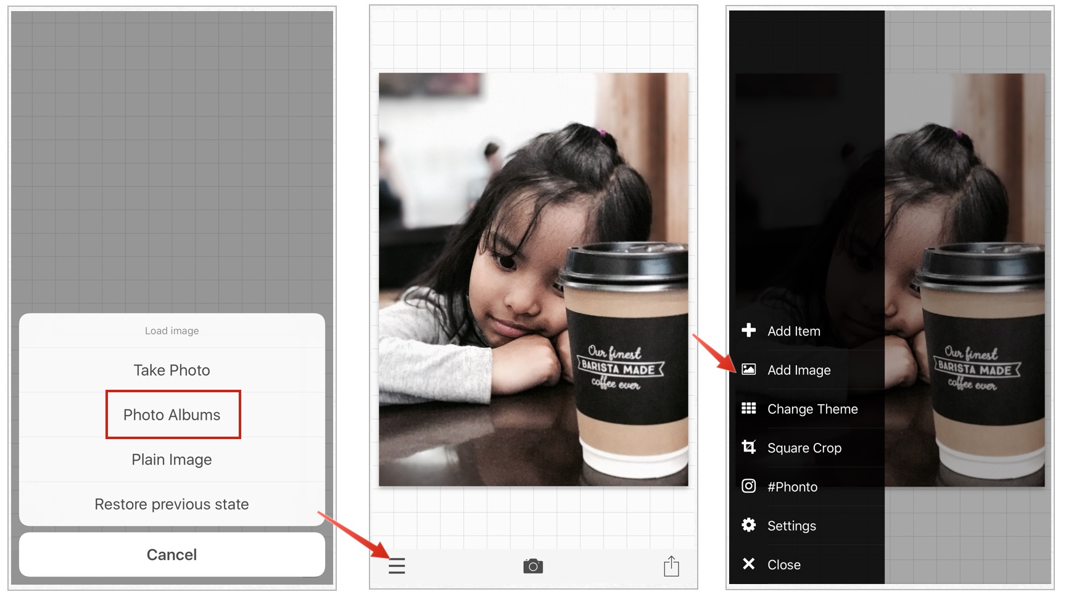Click the X icon beside Close

pos(748,564)
